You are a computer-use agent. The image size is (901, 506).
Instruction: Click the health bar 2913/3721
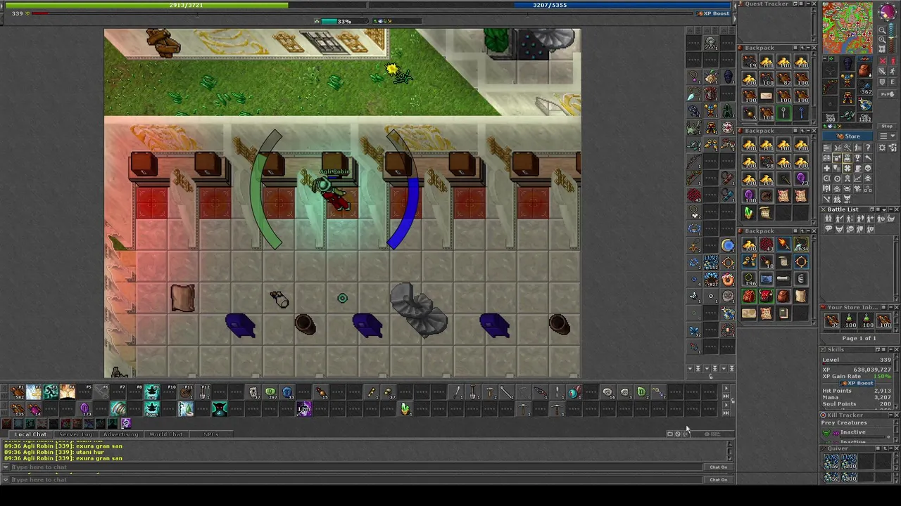pyautogui.click(x=186, y=5)
